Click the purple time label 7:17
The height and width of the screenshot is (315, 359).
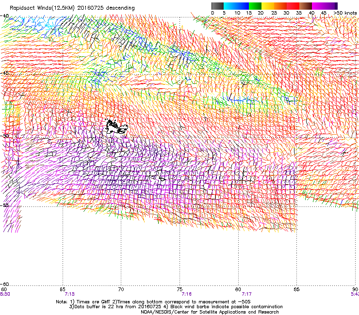[x=246, y=294]
